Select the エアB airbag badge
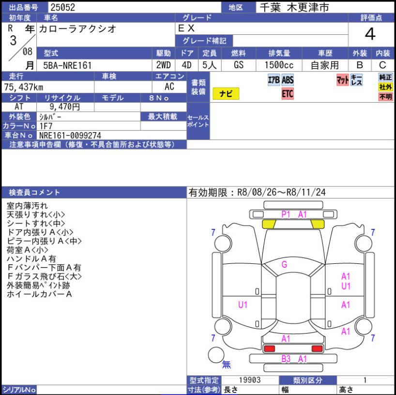This screenshot has width=396, height=395. tap(274, 80)
